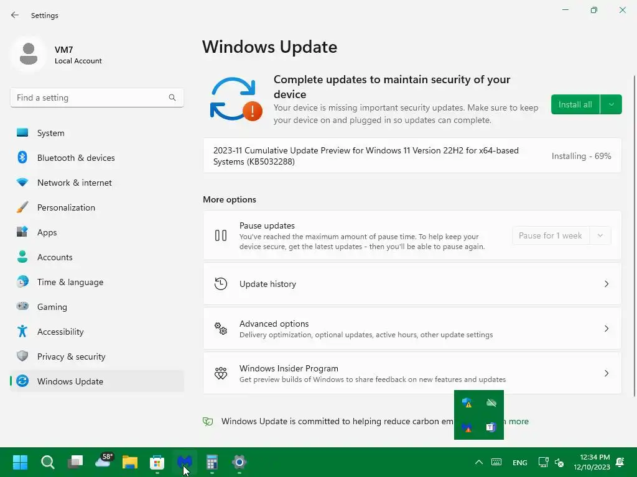637x477 pixels.
Task: Click the Teams icon in tray overflow
Action: 491,427
